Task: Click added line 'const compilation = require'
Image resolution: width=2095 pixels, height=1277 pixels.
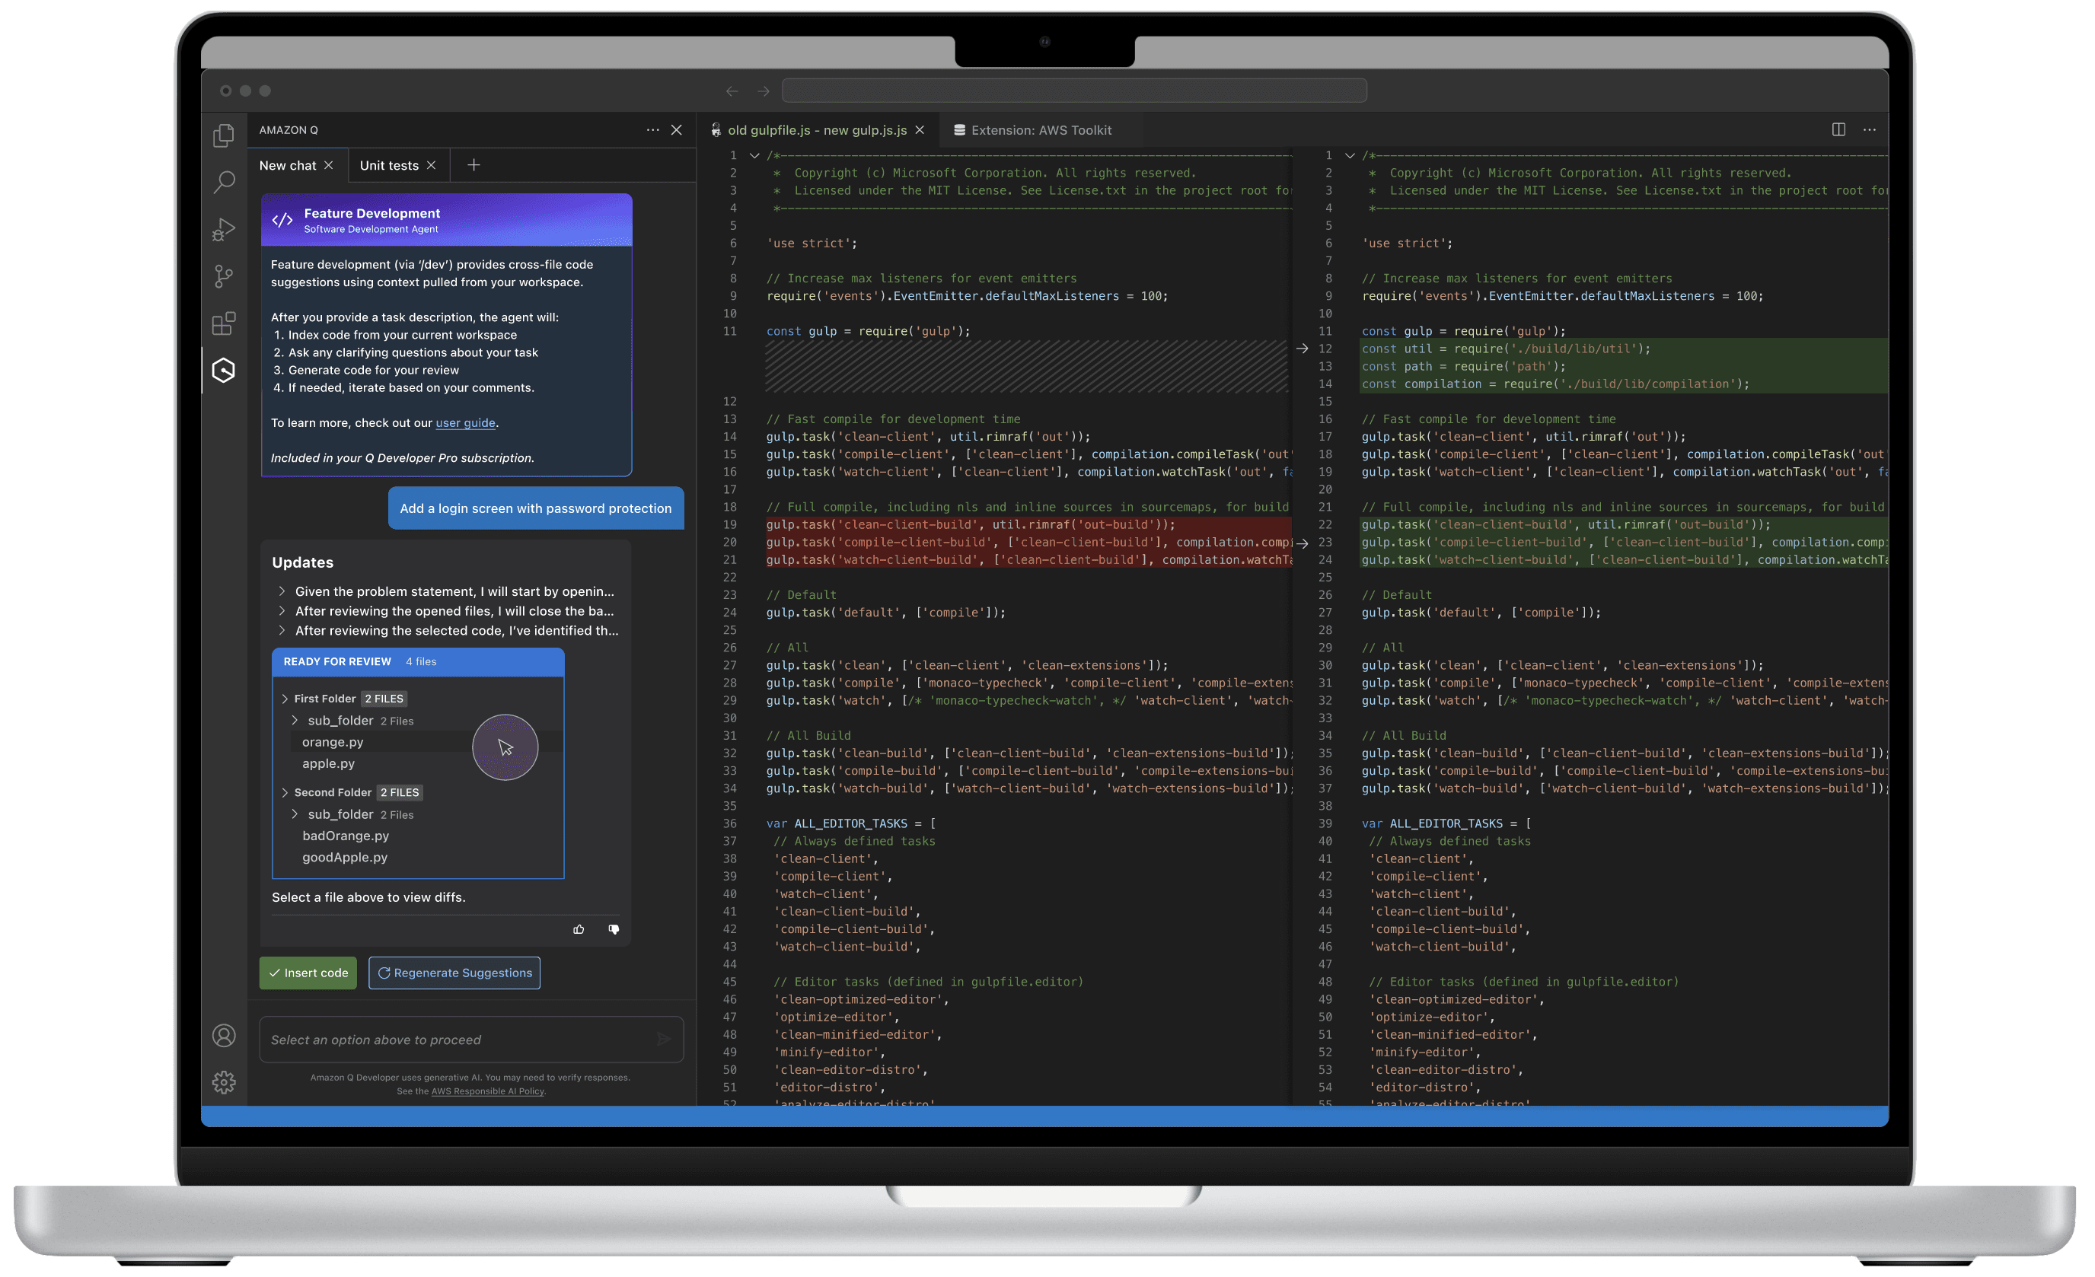Action: coord(1555,384)
